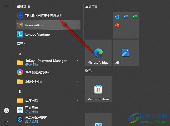This screenshot has width=170, height=126.
Task: Click the partially visible tile below Microsoft Store
Action: (98, 119)
